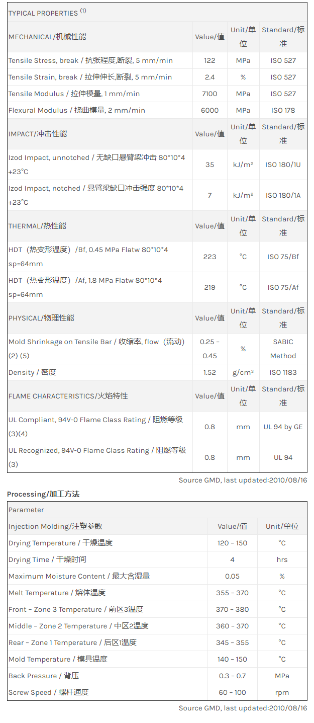Image resolution: width=314 pixels, height=723 pixels.
Task: Click the Melt Temperature row label
Action: click(57, 593)
